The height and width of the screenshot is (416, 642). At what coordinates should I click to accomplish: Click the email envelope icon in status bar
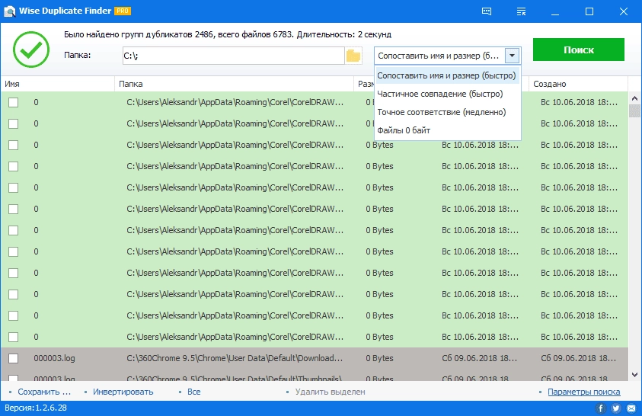coord(631,408)
